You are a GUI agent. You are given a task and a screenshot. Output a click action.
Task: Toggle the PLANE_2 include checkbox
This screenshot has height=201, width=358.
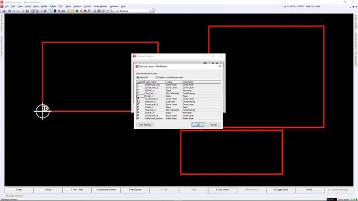(138, 96)
